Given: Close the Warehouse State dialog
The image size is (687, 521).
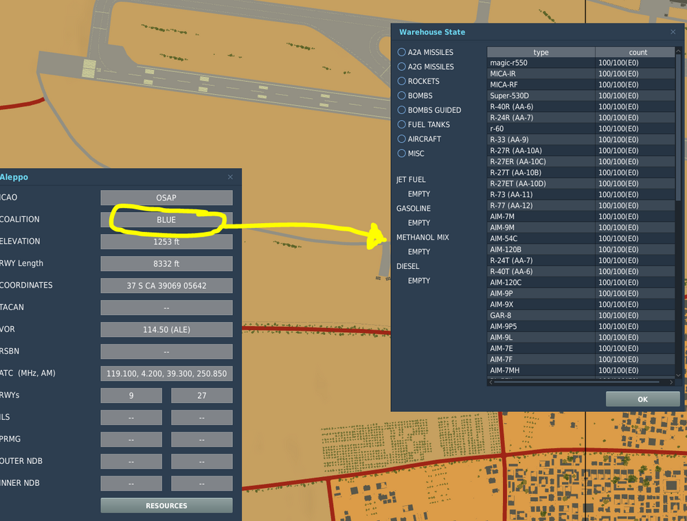Looking at the screenshot, I should (x=673, y=32).
